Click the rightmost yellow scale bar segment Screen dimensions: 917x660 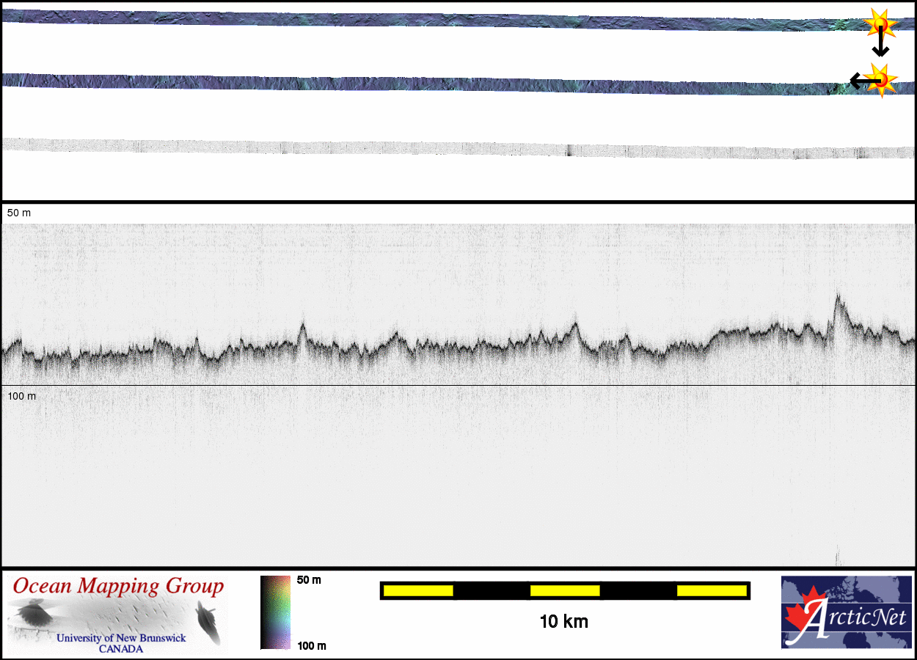(711, 590)
